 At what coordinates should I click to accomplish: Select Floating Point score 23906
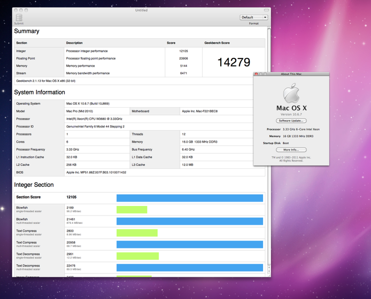[184, 58]
